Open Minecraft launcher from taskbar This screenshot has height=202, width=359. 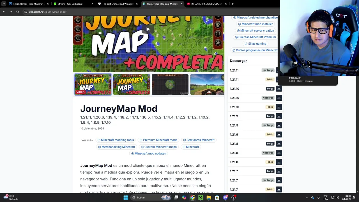tap(201, 198)
